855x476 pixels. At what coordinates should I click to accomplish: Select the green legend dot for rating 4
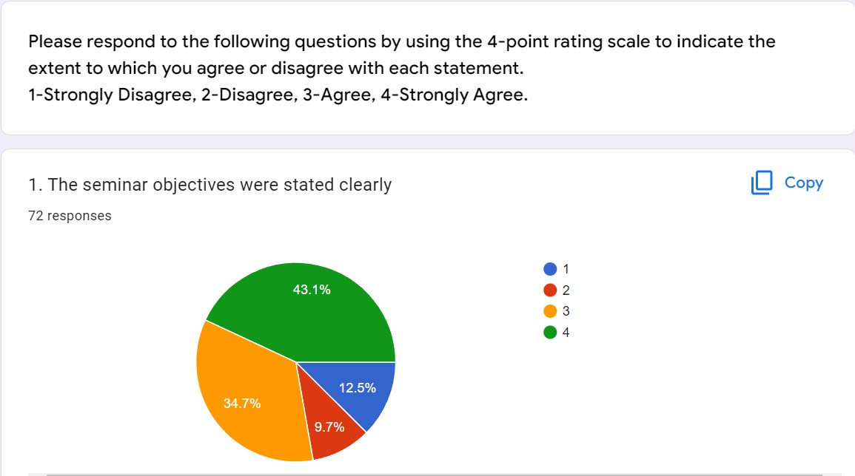[x=550, y=332]
